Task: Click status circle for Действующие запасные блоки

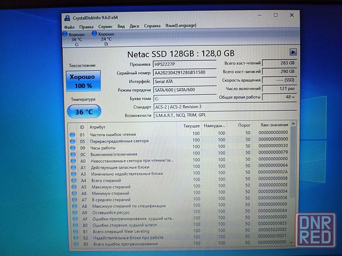Action: (74, 168)
